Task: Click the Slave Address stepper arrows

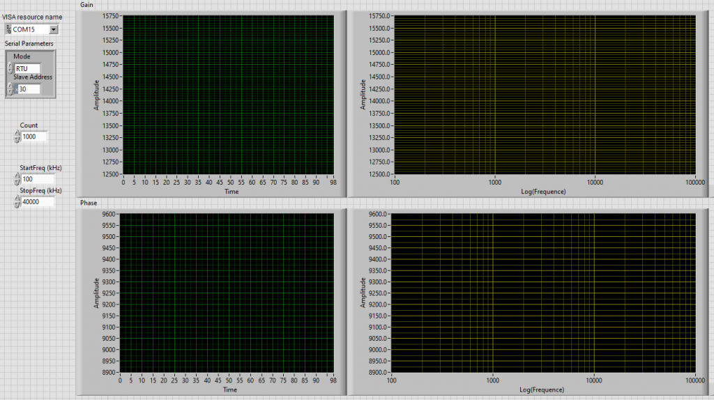Action: (x=10, y=89)
